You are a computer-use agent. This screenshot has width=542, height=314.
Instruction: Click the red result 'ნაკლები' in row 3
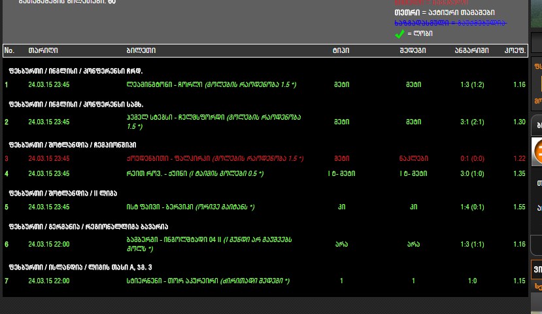[x=413, y=159]
